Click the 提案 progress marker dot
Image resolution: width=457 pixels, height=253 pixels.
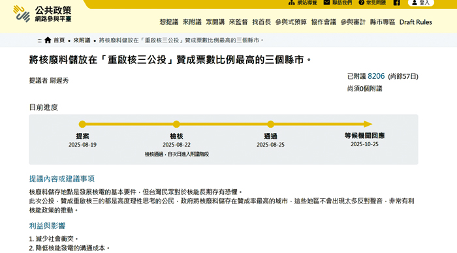point(82,125)
